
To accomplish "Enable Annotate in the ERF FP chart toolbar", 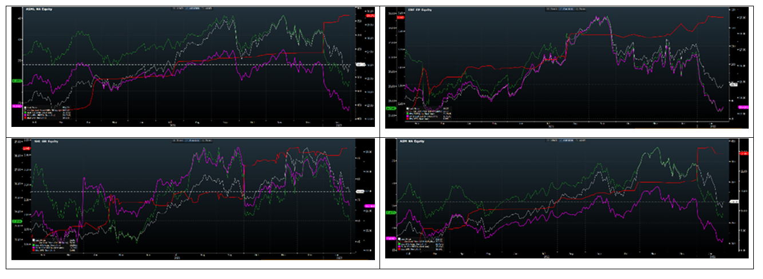I will coord(566,9).
